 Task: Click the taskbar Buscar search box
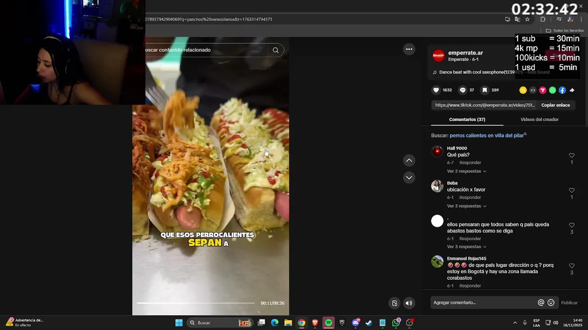click(x=220, y=323)
